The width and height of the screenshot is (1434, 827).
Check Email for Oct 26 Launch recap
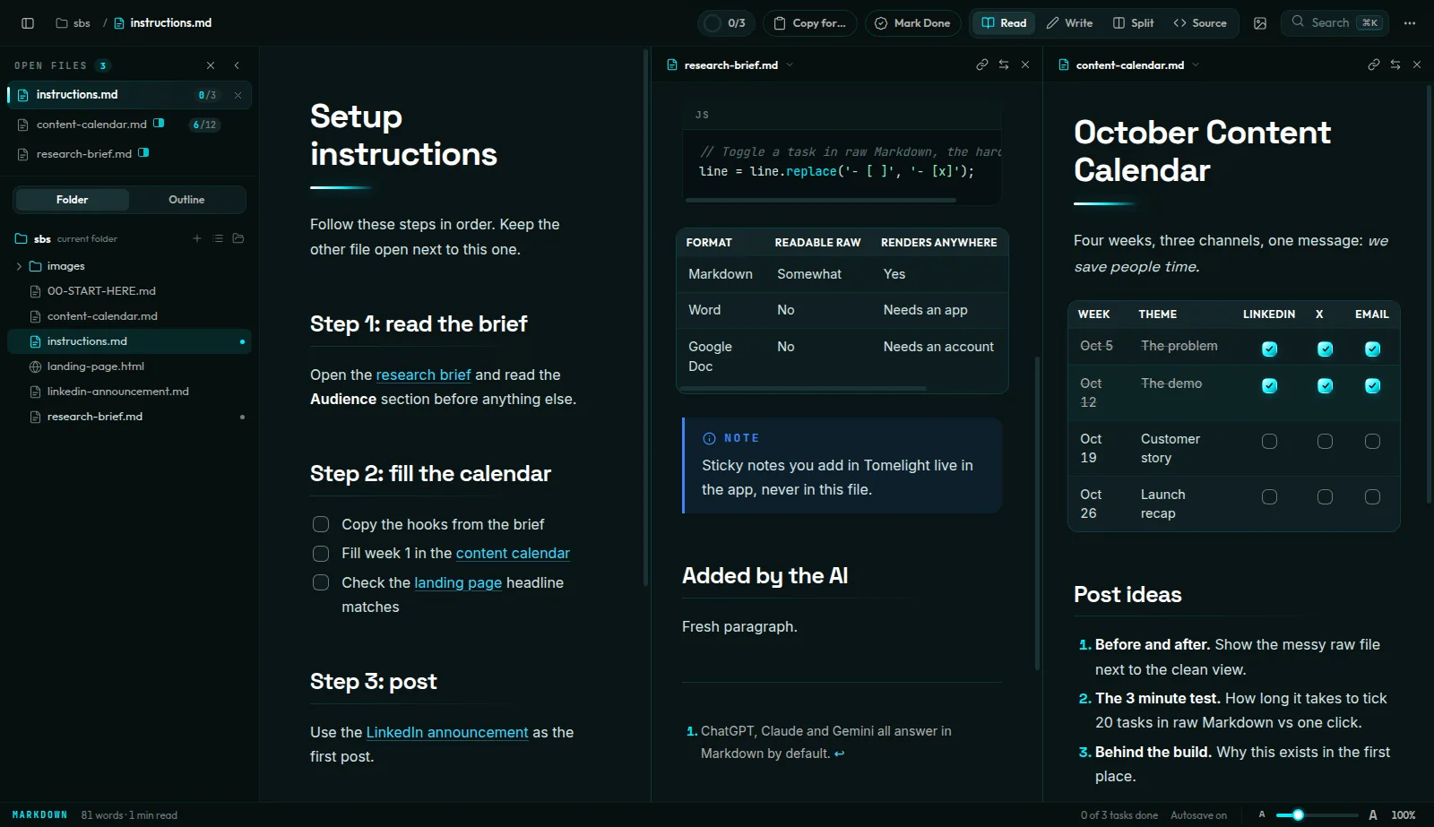click(1372, 496)
